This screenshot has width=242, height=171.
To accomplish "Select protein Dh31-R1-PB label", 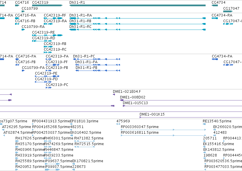I will tap(86, 68).
